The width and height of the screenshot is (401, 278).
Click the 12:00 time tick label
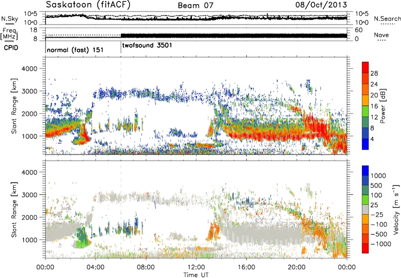coord(196,267)
